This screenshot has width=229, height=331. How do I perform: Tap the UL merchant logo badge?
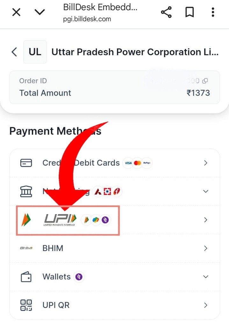(x=35, y=52)
